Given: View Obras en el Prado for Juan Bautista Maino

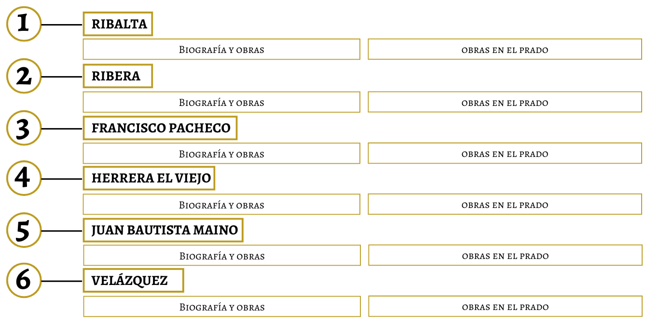Looking at the screenshot, I should point(506,256).
